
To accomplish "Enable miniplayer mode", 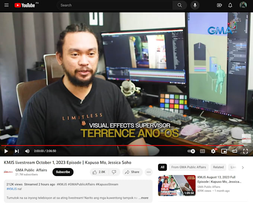I will pyautogui.click(x=224, y=151).
